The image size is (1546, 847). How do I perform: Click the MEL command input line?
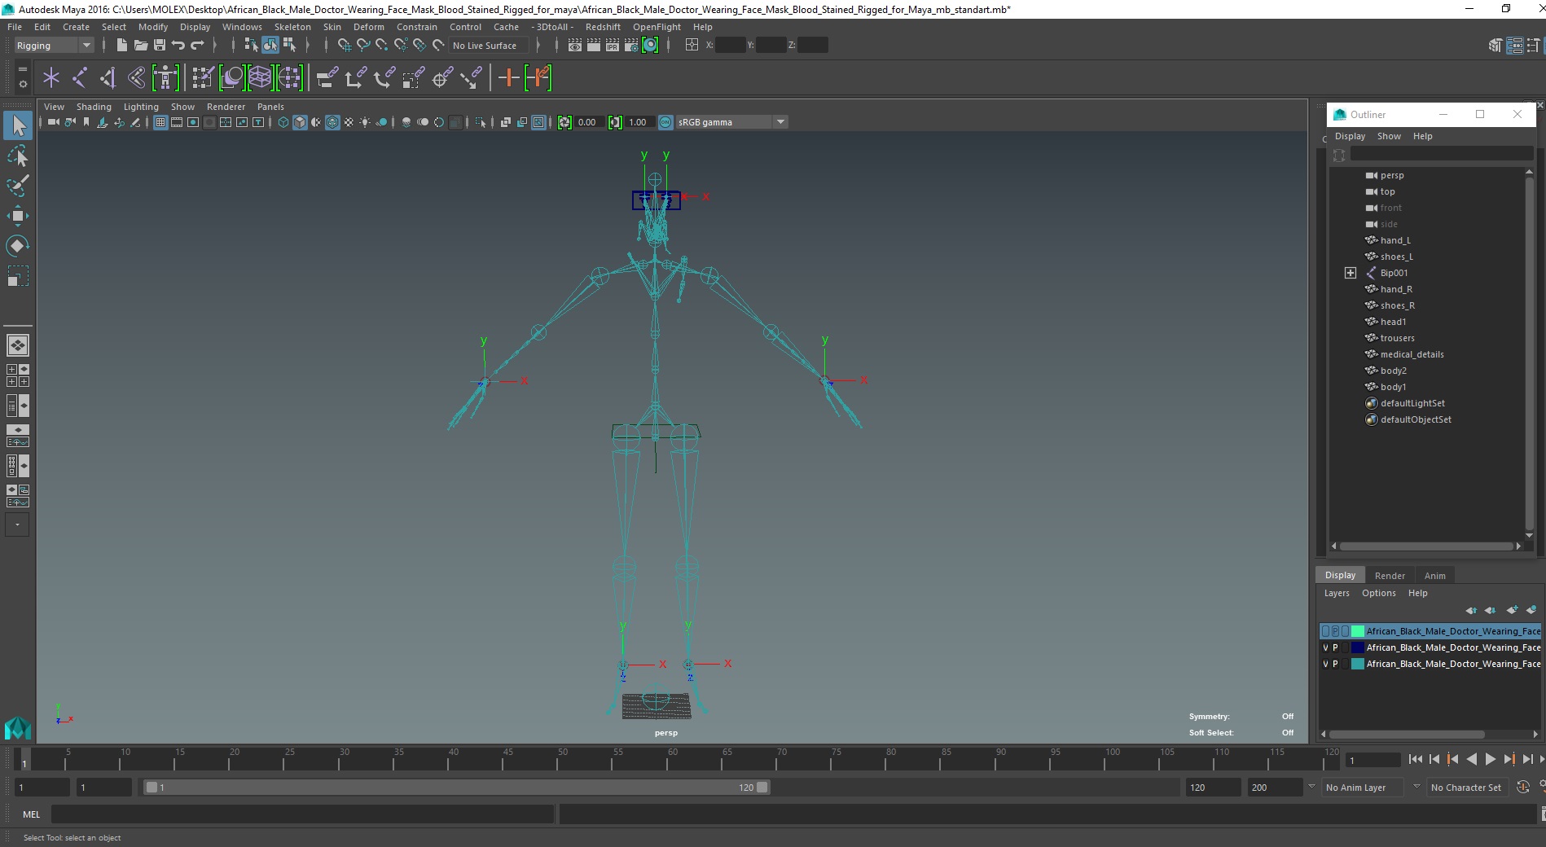point(302,814)
